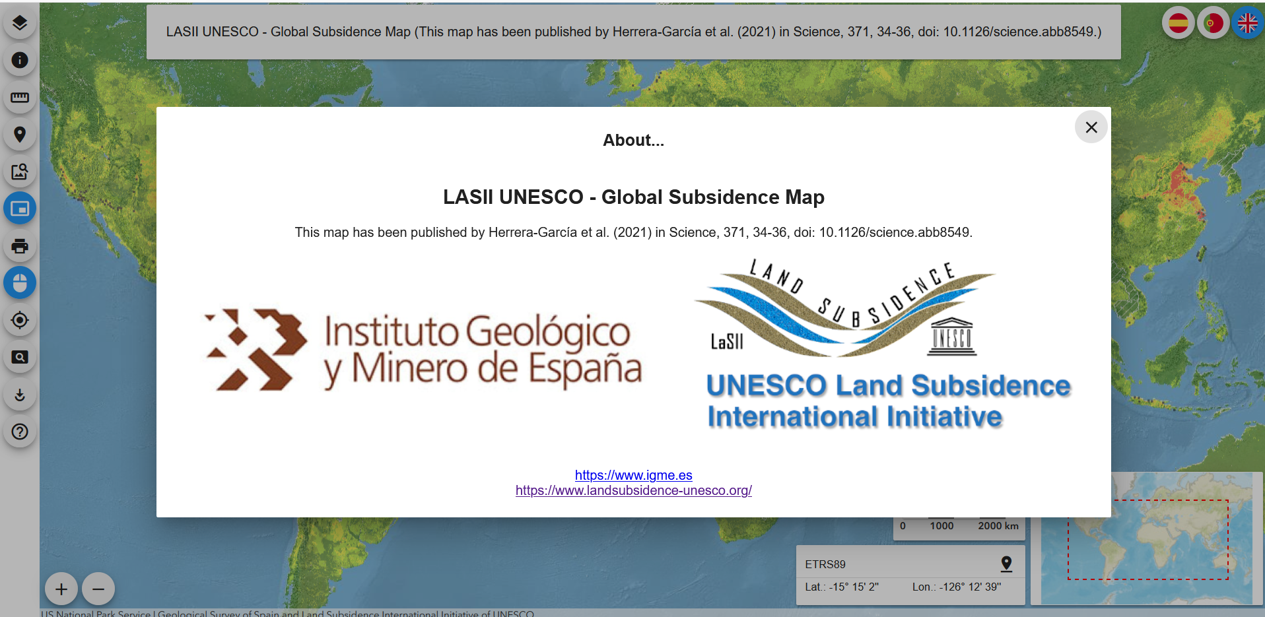The height and width of the screenshot is (617, 1265).
Task: Switch language to Spanish flag
Action: coord(1179,23)
